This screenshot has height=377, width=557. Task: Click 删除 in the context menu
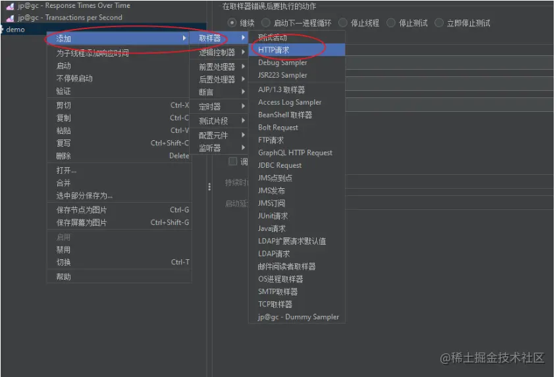click(119, 156)
